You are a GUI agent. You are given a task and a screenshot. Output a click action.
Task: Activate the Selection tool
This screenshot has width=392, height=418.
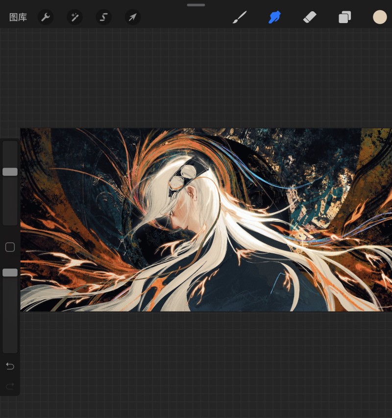(x=104, y=17)
